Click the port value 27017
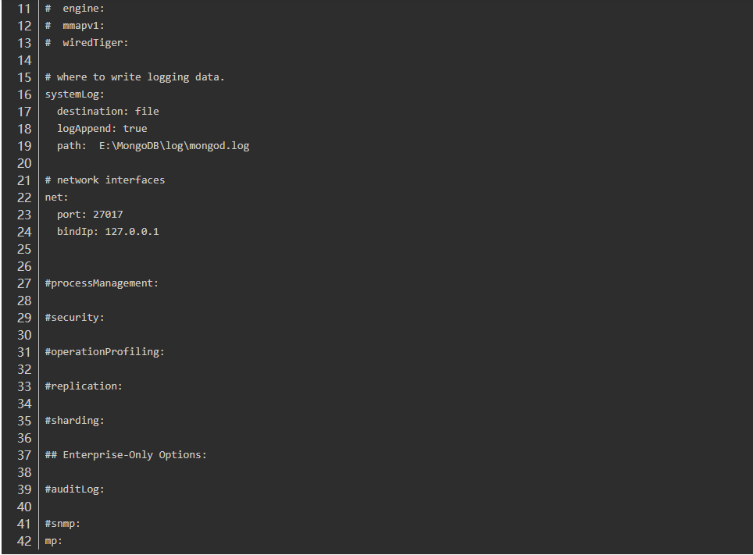 tap(108, 215)
